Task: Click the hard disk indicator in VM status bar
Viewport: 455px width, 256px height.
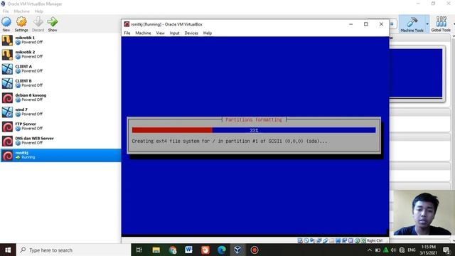Action: 300,240
